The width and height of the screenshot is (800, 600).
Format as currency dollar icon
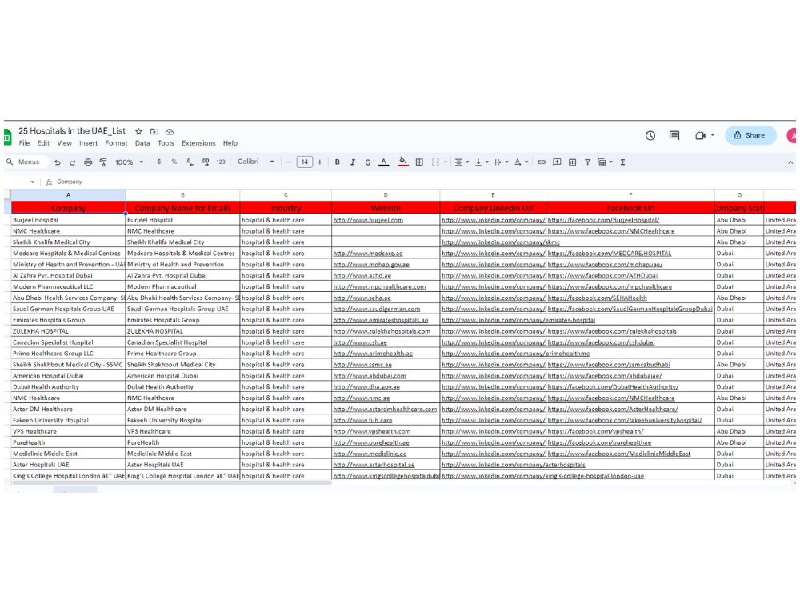pos(159,162)
